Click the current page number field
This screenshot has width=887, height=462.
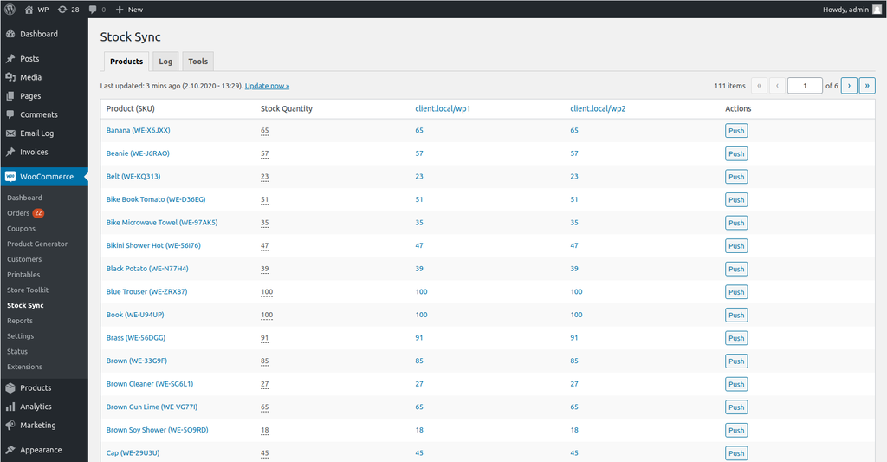point(805,86)
